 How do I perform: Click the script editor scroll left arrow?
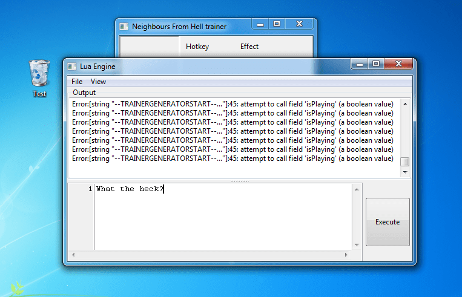[73, 255]
